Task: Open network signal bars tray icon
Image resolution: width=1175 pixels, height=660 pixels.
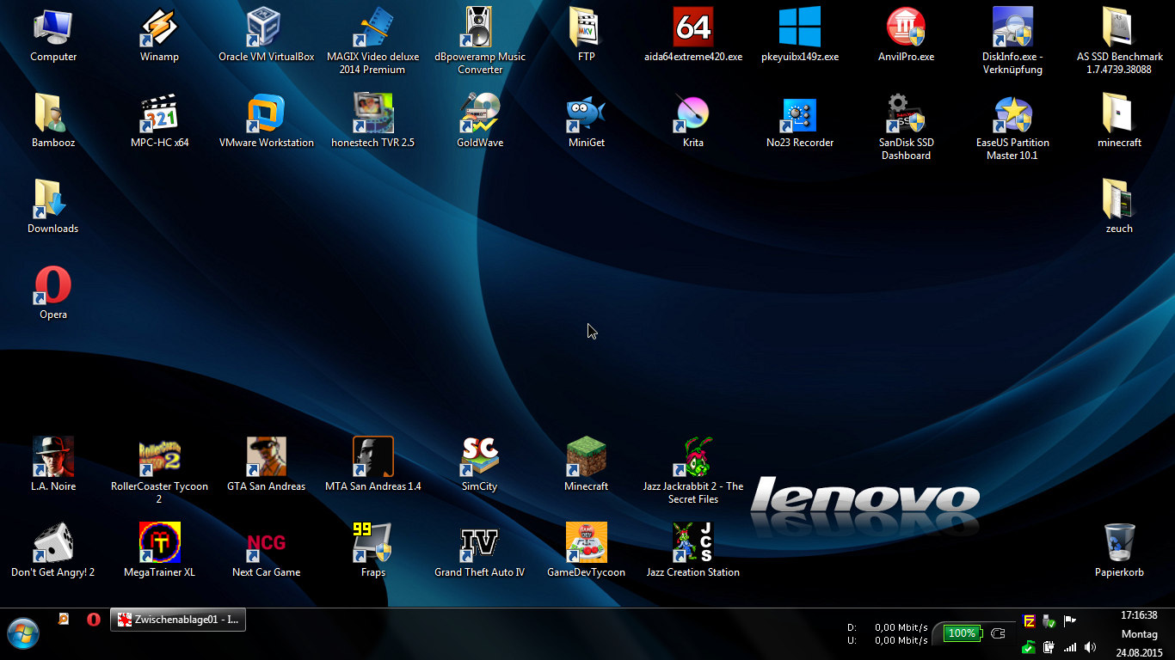Action: click(x=1070, y=647)
